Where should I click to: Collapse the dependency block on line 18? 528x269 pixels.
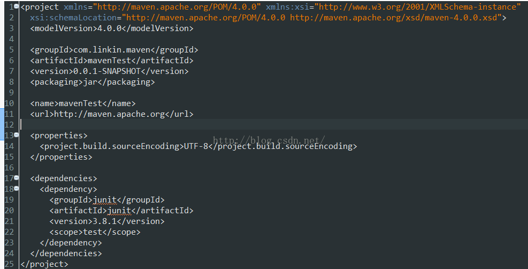16,189
